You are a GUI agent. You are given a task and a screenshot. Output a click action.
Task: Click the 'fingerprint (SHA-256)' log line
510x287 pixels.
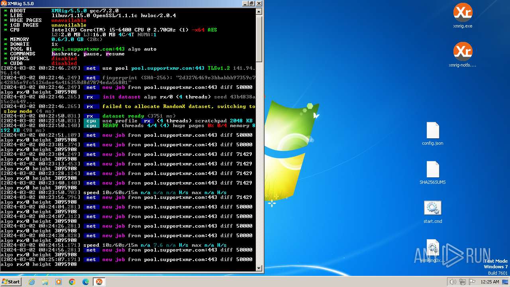click(128, 80)
